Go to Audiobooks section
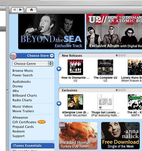142x151 pixels. point(22,82)
